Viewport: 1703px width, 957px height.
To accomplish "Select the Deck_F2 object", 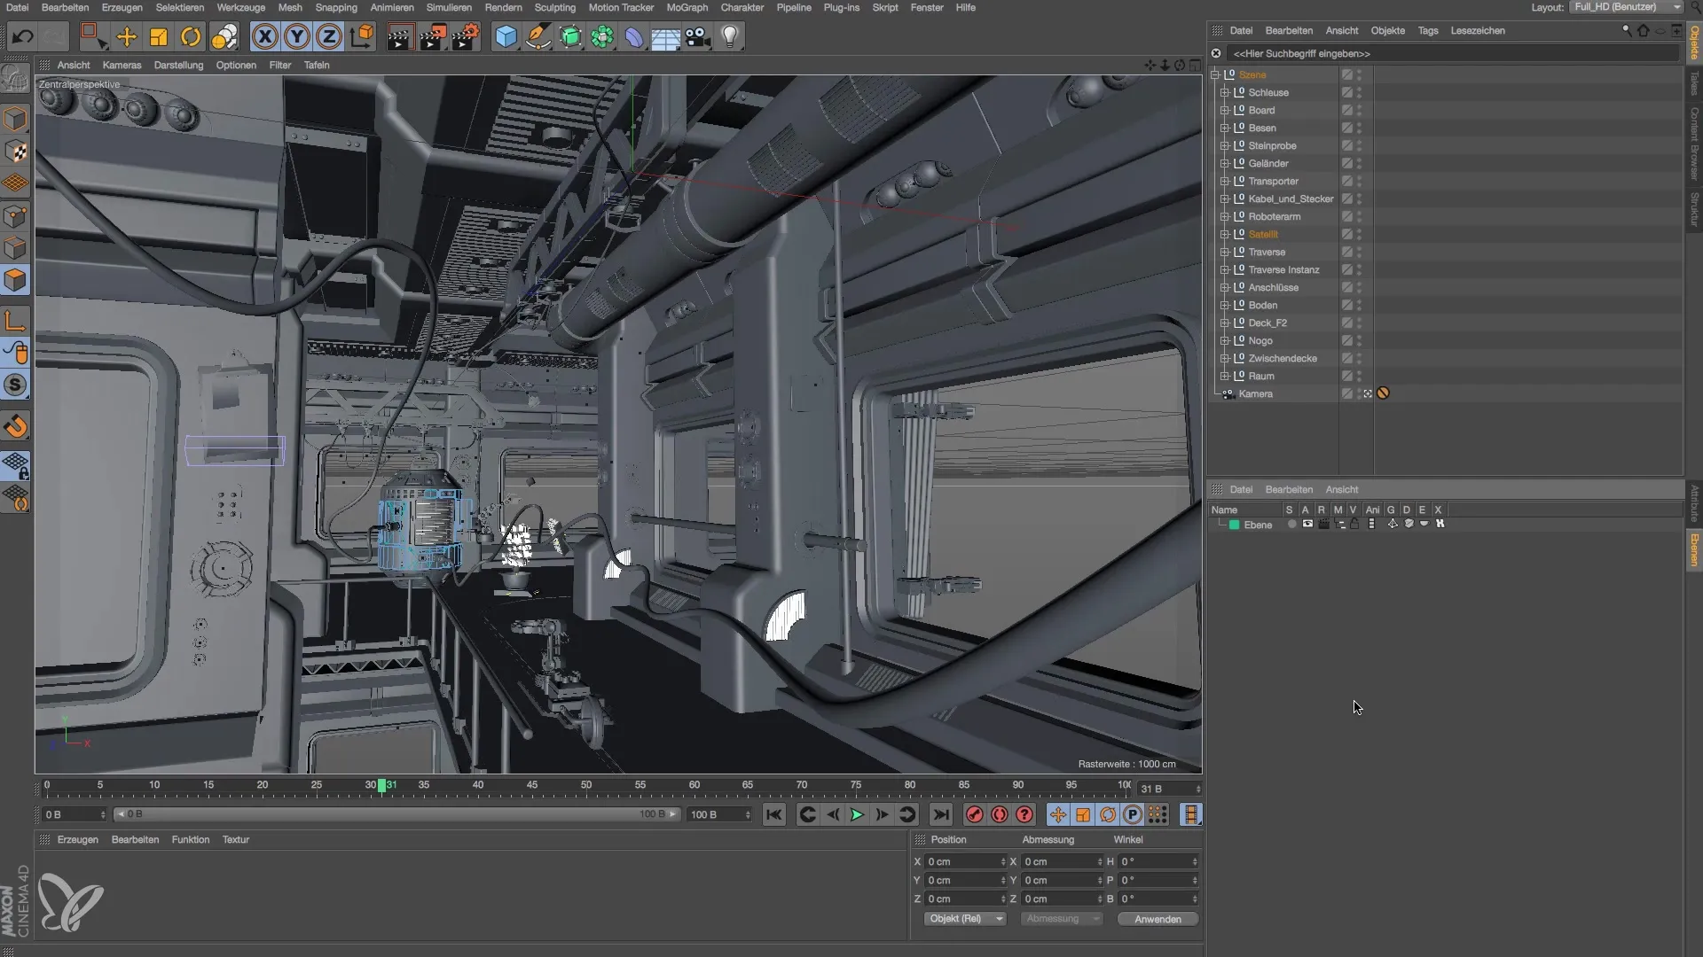I will [x=1267, y=323].
